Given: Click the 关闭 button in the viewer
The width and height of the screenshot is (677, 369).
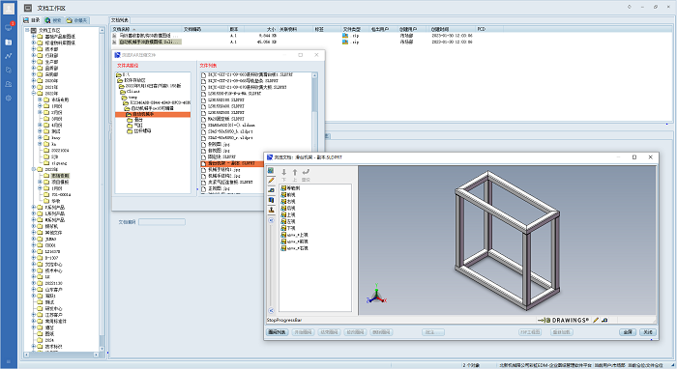Looking at the screenshot, I should pyautogui.click(x=648, y=332).
